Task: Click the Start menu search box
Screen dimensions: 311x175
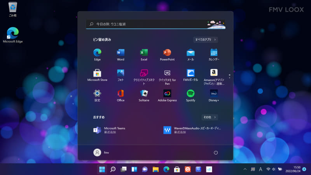Action: [156, 24]
